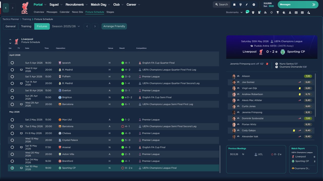The height and width of the screenshot is (181, 323).
Task: Click the Tactics Planner breadcrumb link
Action: click(x=11, y=19)
